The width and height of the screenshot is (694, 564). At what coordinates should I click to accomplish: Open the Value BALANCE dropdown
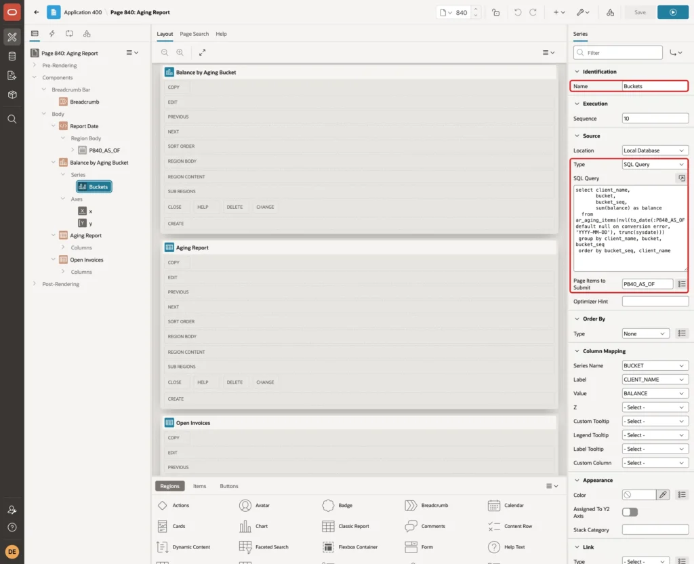coord(655,393)
